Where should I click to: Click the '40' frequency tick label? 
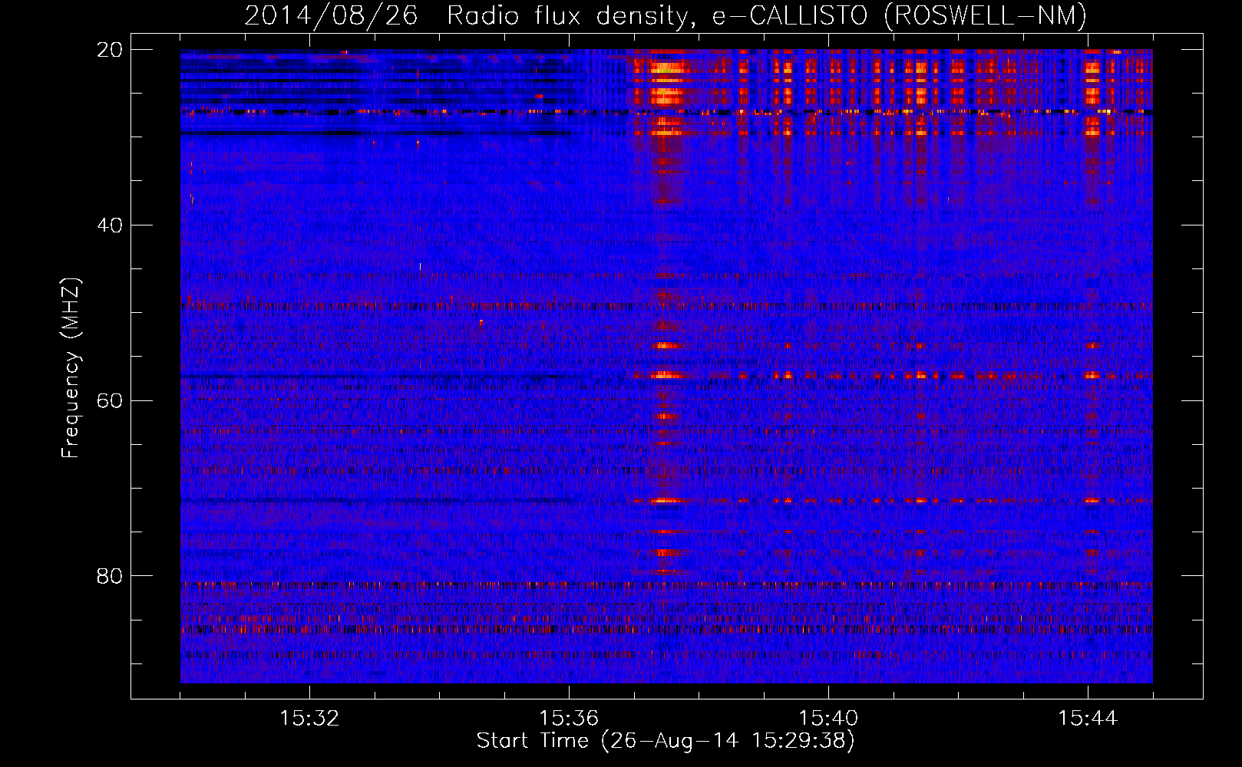[x=109, y=225]
